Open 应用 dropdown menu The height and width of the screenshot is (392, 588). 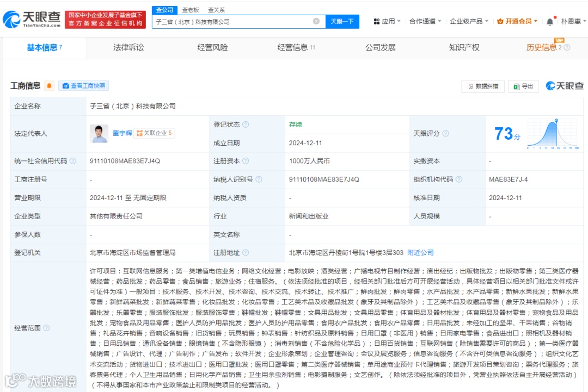tap(387, 21)
